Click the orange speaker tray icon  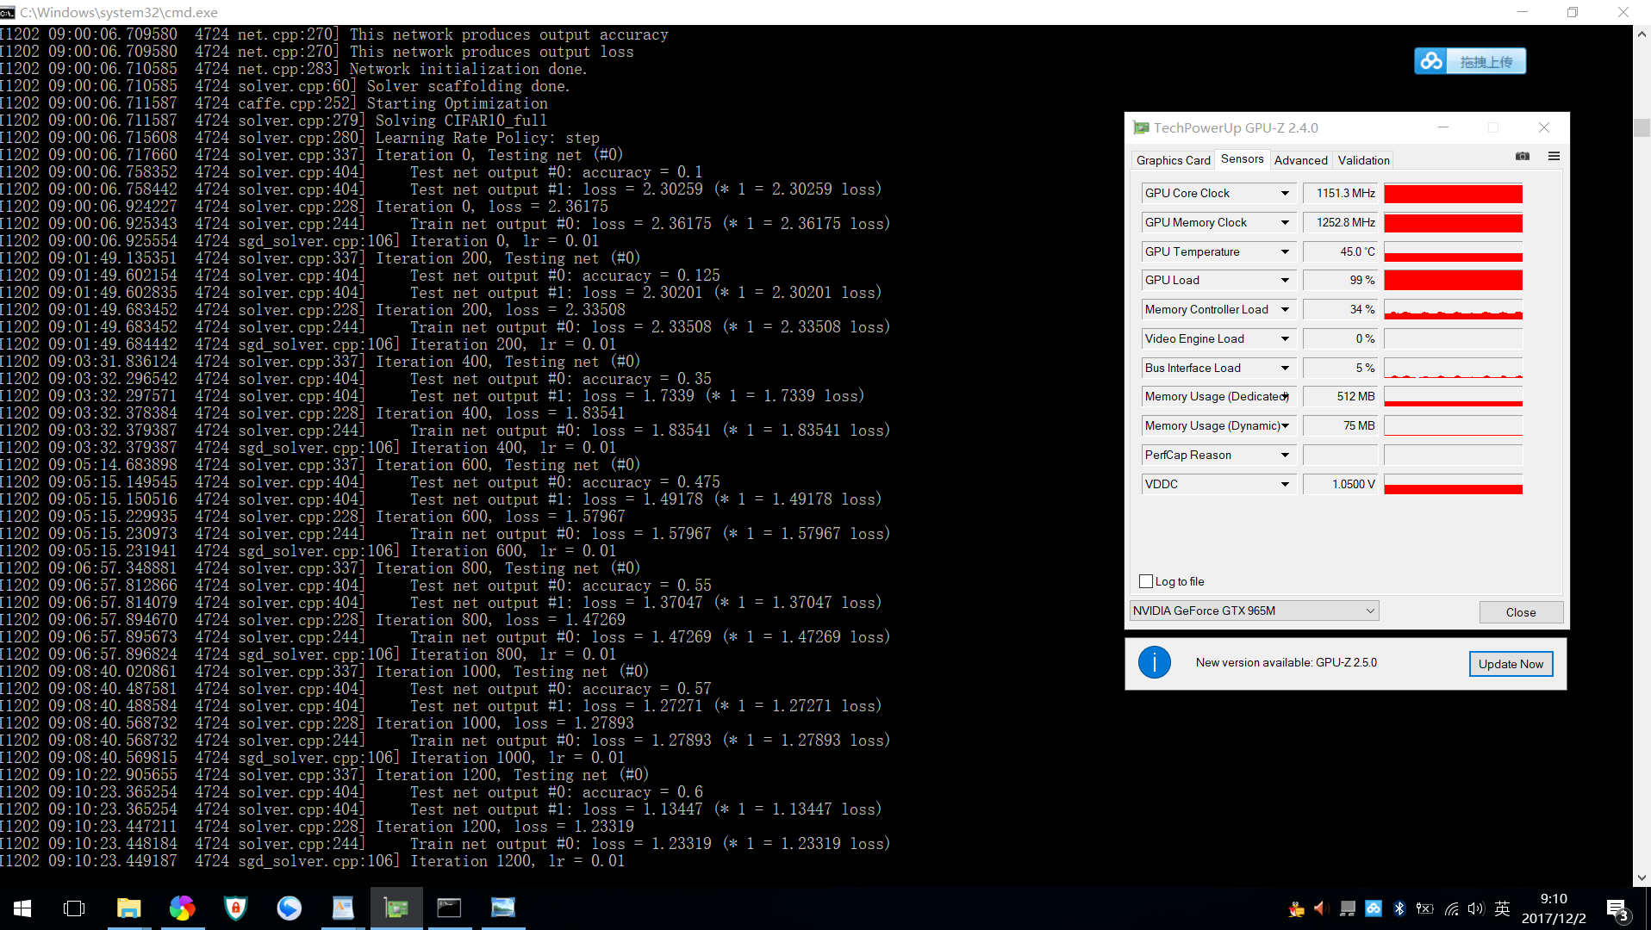tap(1321, 908)
